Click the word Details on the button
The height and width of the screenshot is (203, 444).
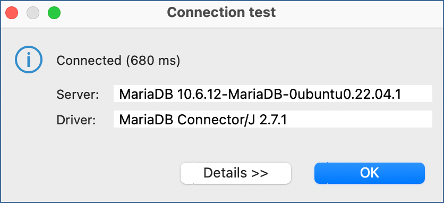225,173
